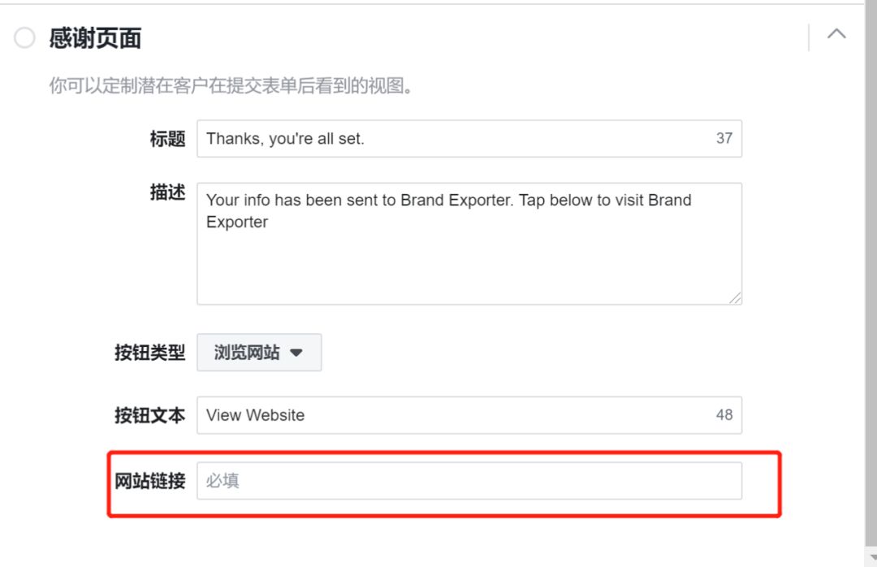The height and width of the screenshot is (567, 877).
Task: Click the 按钮类型 label
Action: click(150, 353)
